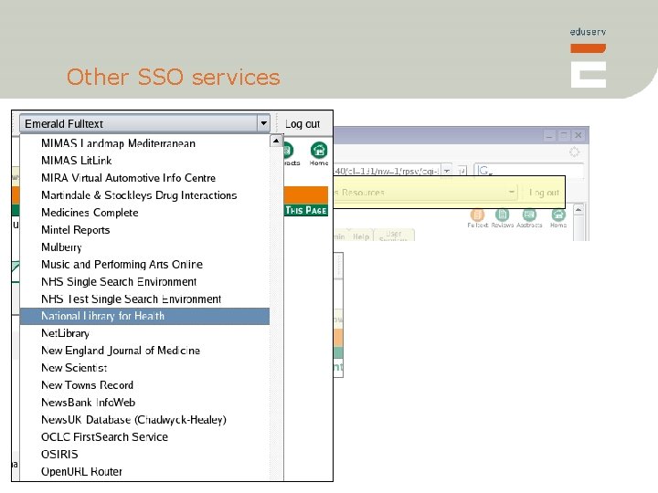Image resolution: width=658 pixels, height=493 pixels.
Task: Choose New England Journal of Medicine
Action: point(121,351)
